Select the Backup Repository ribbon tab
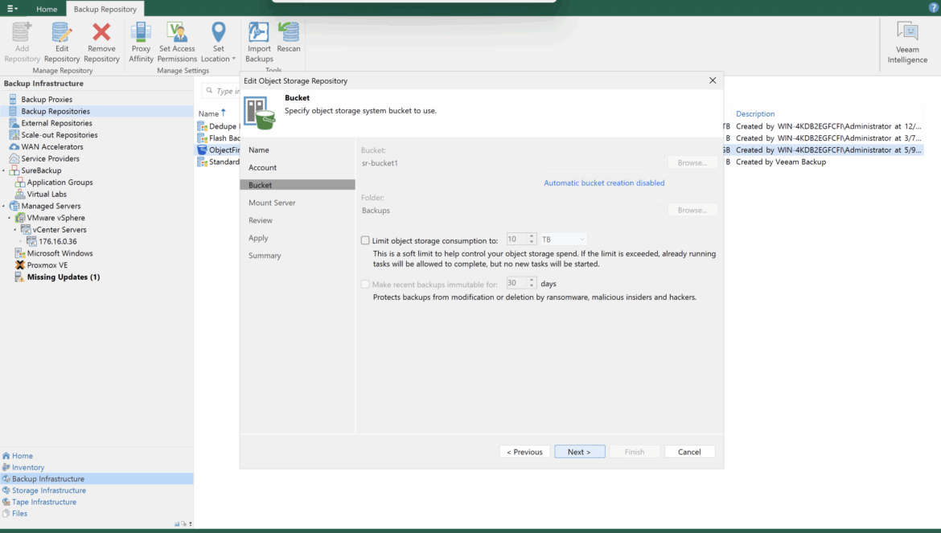 [105, 9]
